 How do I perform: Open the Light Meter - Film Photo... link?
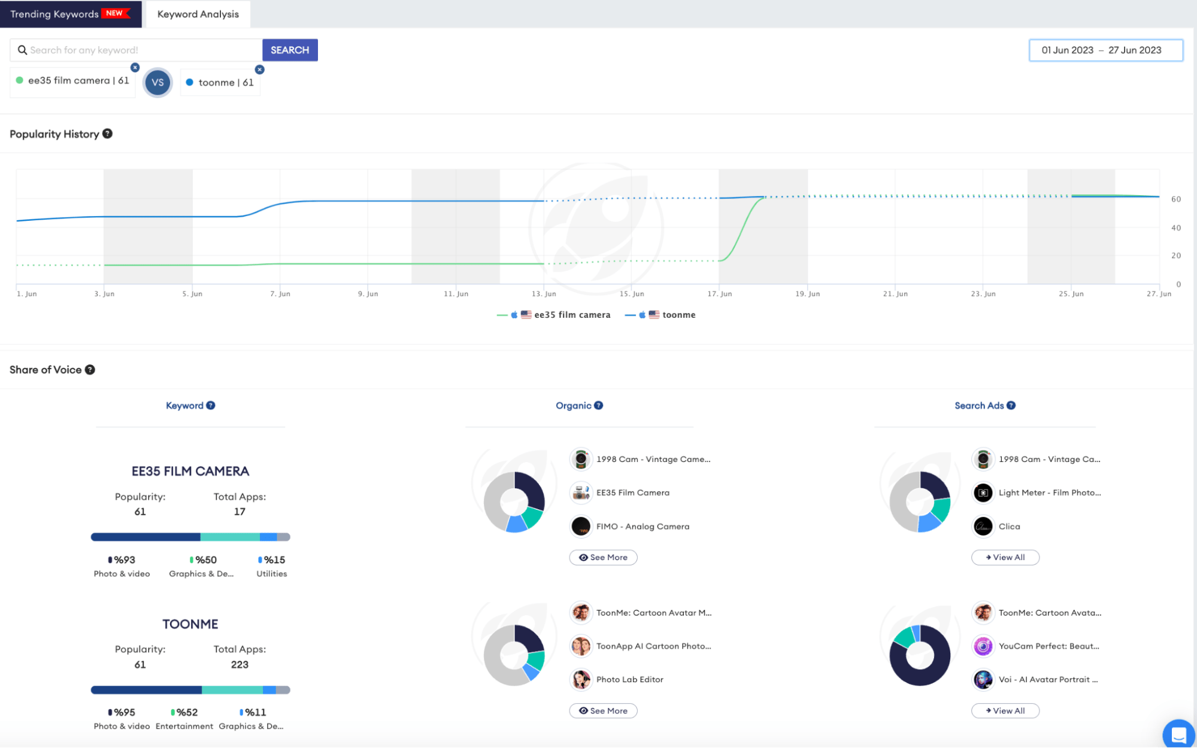(1050, 493)
